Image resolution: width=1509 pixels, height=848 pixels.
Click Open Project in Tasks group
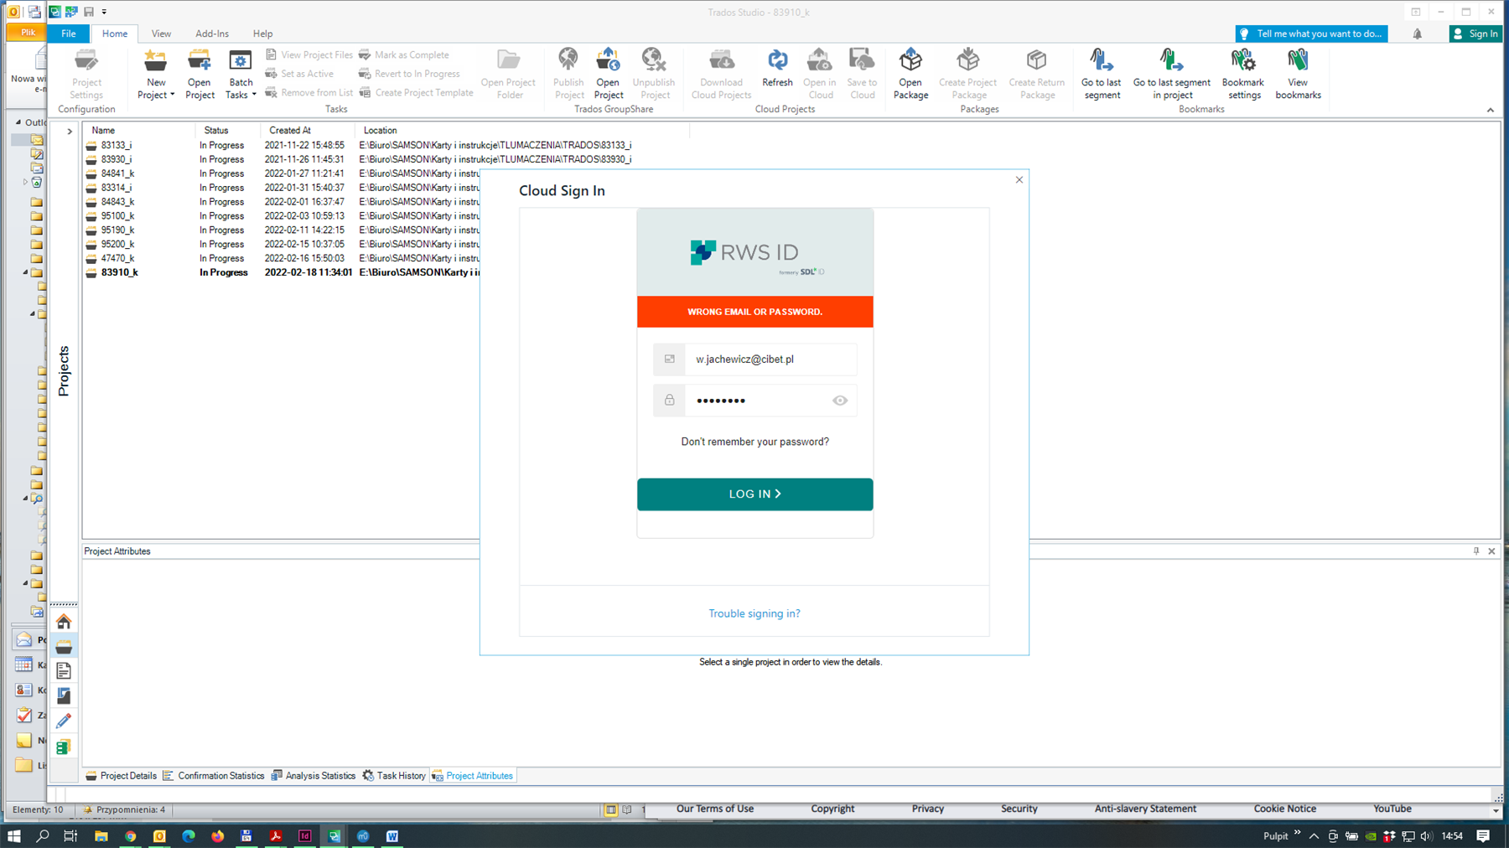200,74
